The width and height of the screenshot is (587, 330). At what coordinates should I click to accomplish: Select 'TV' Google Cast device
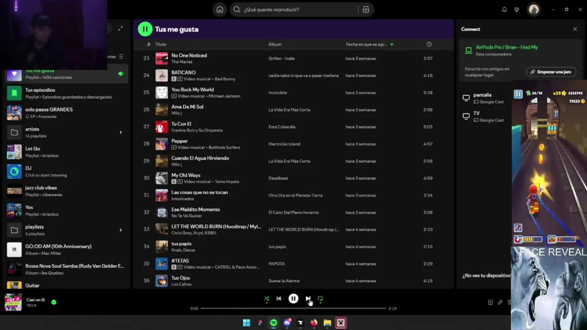coord(485,116)
